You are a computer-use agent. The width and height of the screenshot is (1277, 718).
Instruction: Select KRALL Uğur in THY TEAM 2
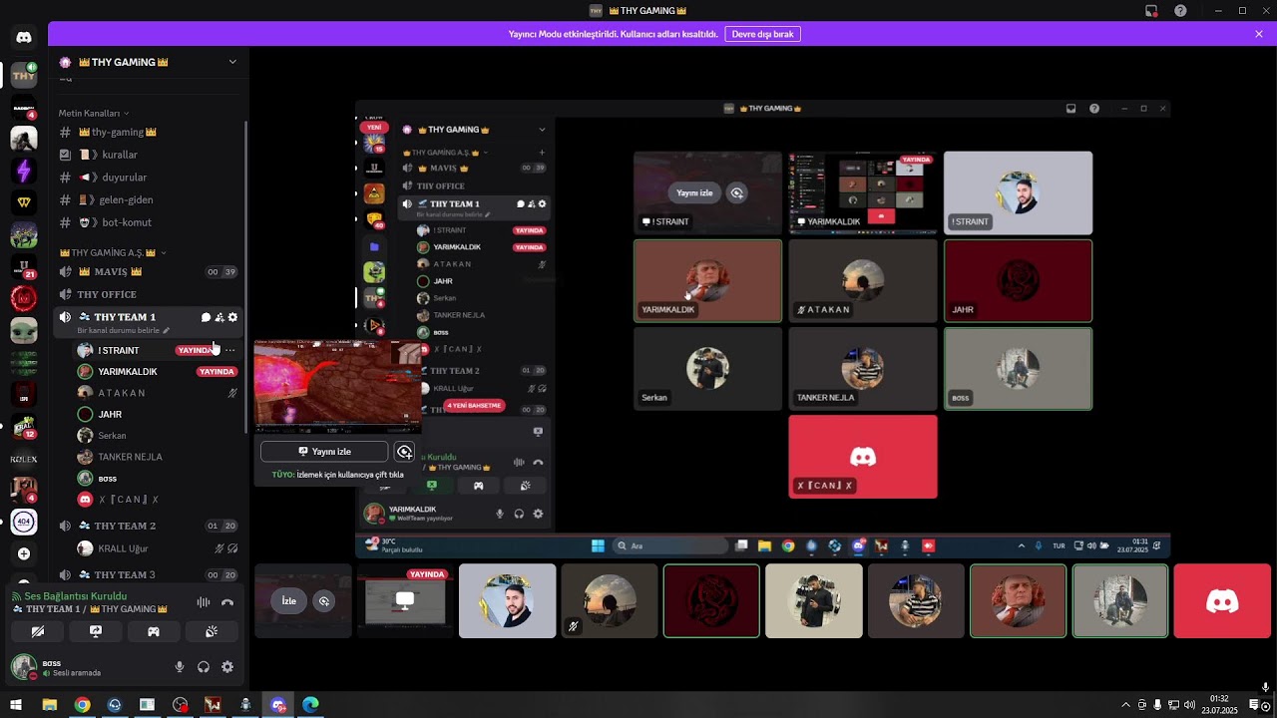(x=157, y=548)
